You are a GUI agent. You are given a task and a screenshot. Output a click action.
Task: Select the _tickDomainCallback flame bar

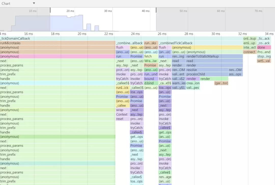point(121,39)
